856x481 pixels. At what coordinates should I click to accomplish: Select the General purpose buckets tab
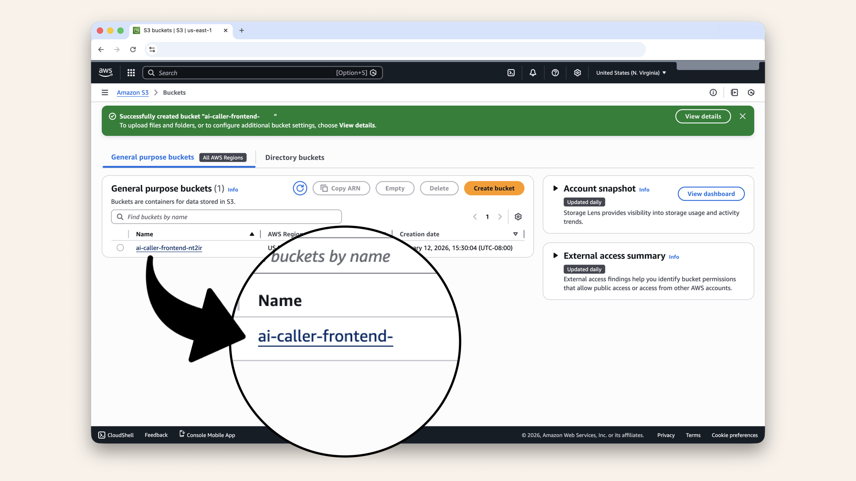tap(152, 157)
